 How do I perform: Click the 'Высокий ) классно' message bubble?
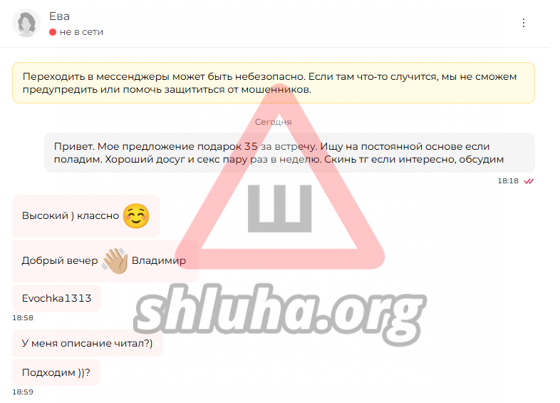click(86, 216)
